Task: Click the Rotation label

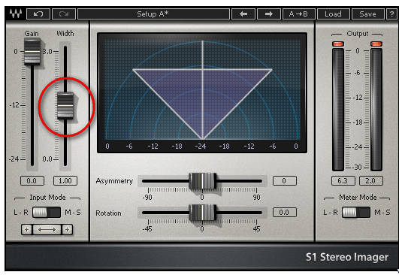Action: click(x=108, y=213)
